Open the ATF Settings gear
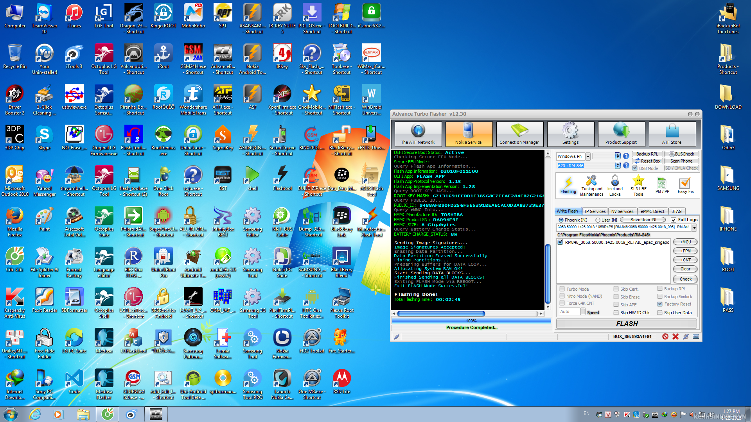The image size is (751, 422). tap(570, 134)
